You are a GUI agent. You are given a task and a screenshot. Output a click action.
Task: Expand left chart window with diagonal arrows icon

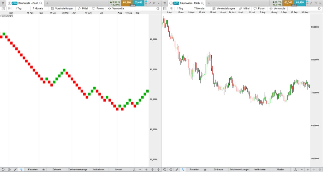pos(150,3)
